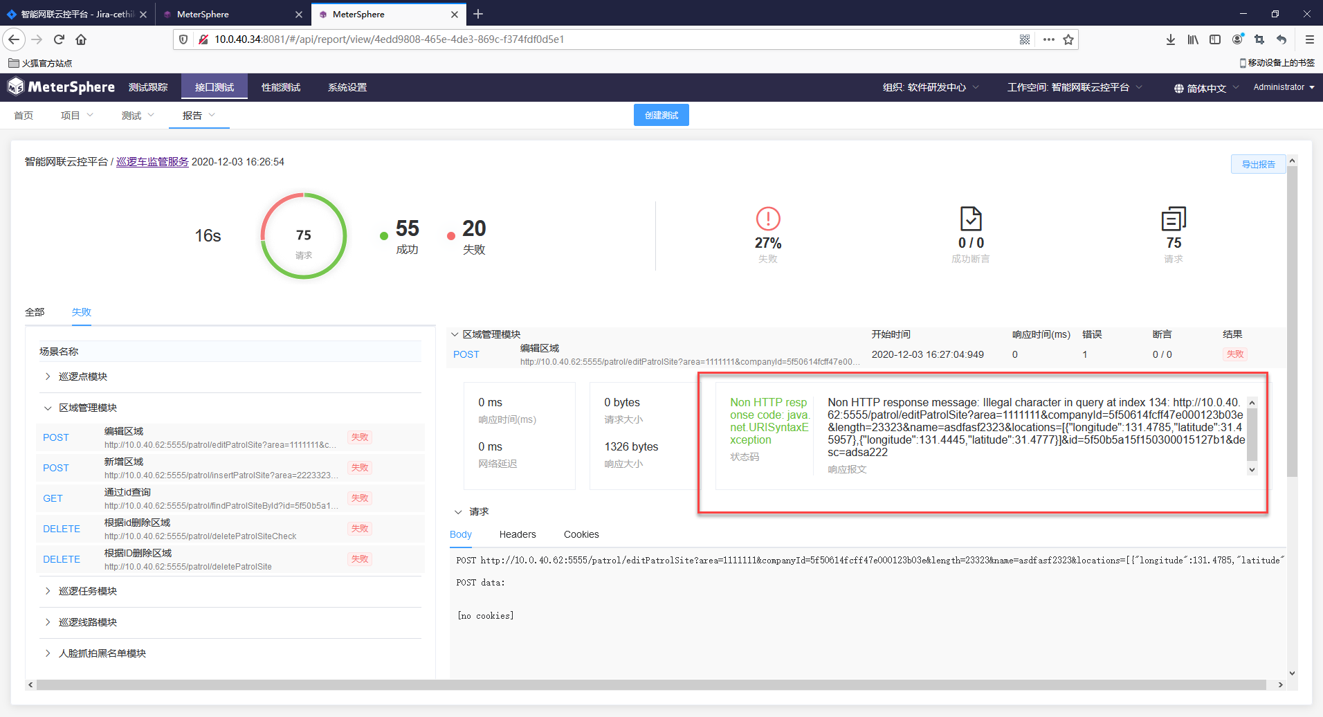Click the undo arrow icon in browser toolbar

pyautogui.click(x=1281, y=39)
